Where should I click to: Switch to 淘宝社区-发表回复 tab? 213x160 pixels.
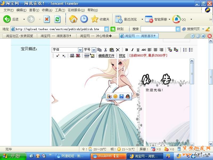click(19, 36)
